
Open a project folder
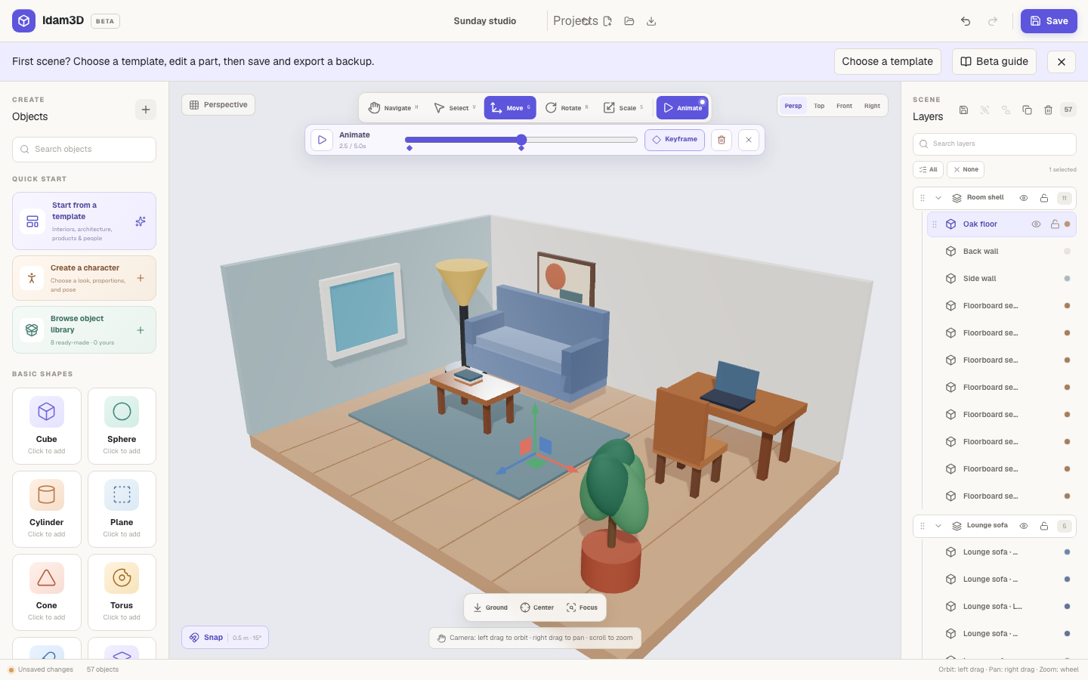pyautogui.click(x=629, y=21)
